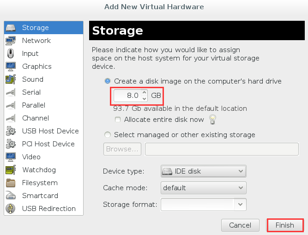
Task: Expand the Cache mode dropdown
Action: coord(204,188)
